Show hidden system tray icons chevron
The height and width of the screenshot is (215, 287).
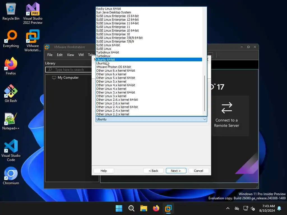tap(228, 208)
